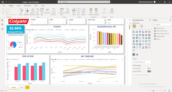This screenshot has width=172, height=92.
Task: Adjust the zoom slider in status bar
Action: pos(153,91)
